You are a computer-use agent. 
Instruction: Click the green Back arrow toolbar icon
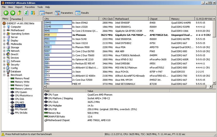coord(6,13)
